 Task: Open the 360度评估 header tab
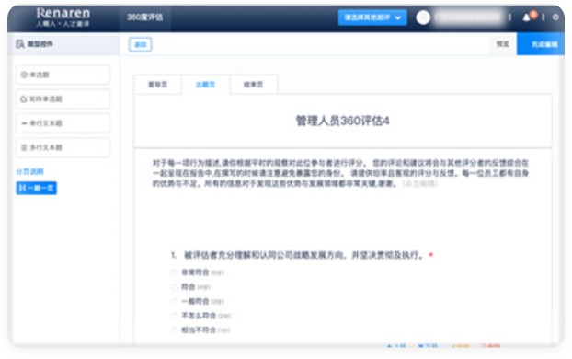point(144,17)
